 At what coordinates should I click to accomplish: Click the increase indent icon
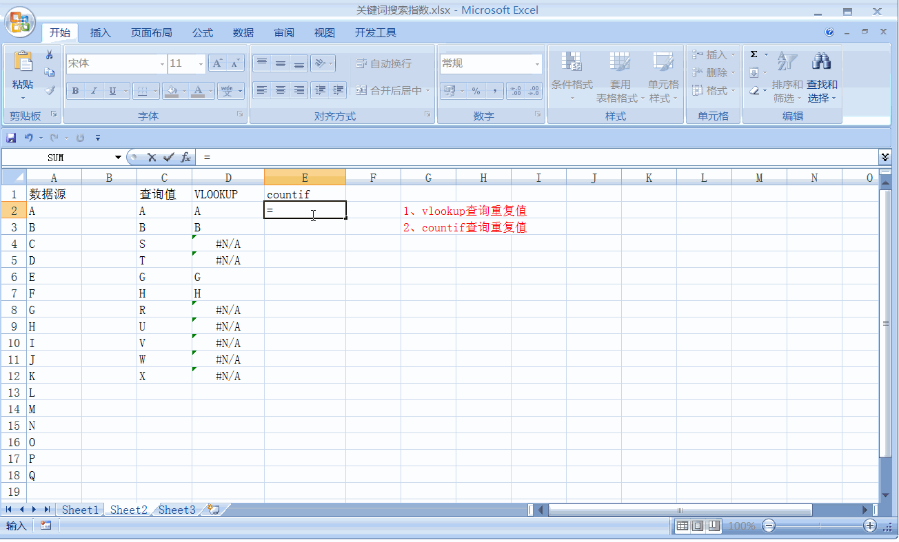[x=338, y=90]
